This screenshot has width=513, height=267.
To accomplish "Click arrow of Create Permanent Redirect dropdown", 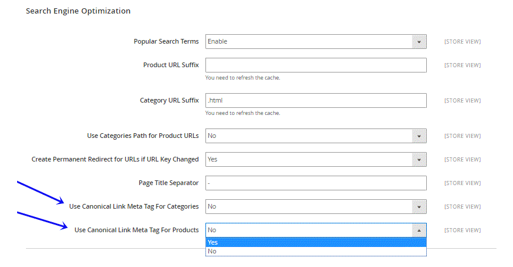I will (419, 160).
